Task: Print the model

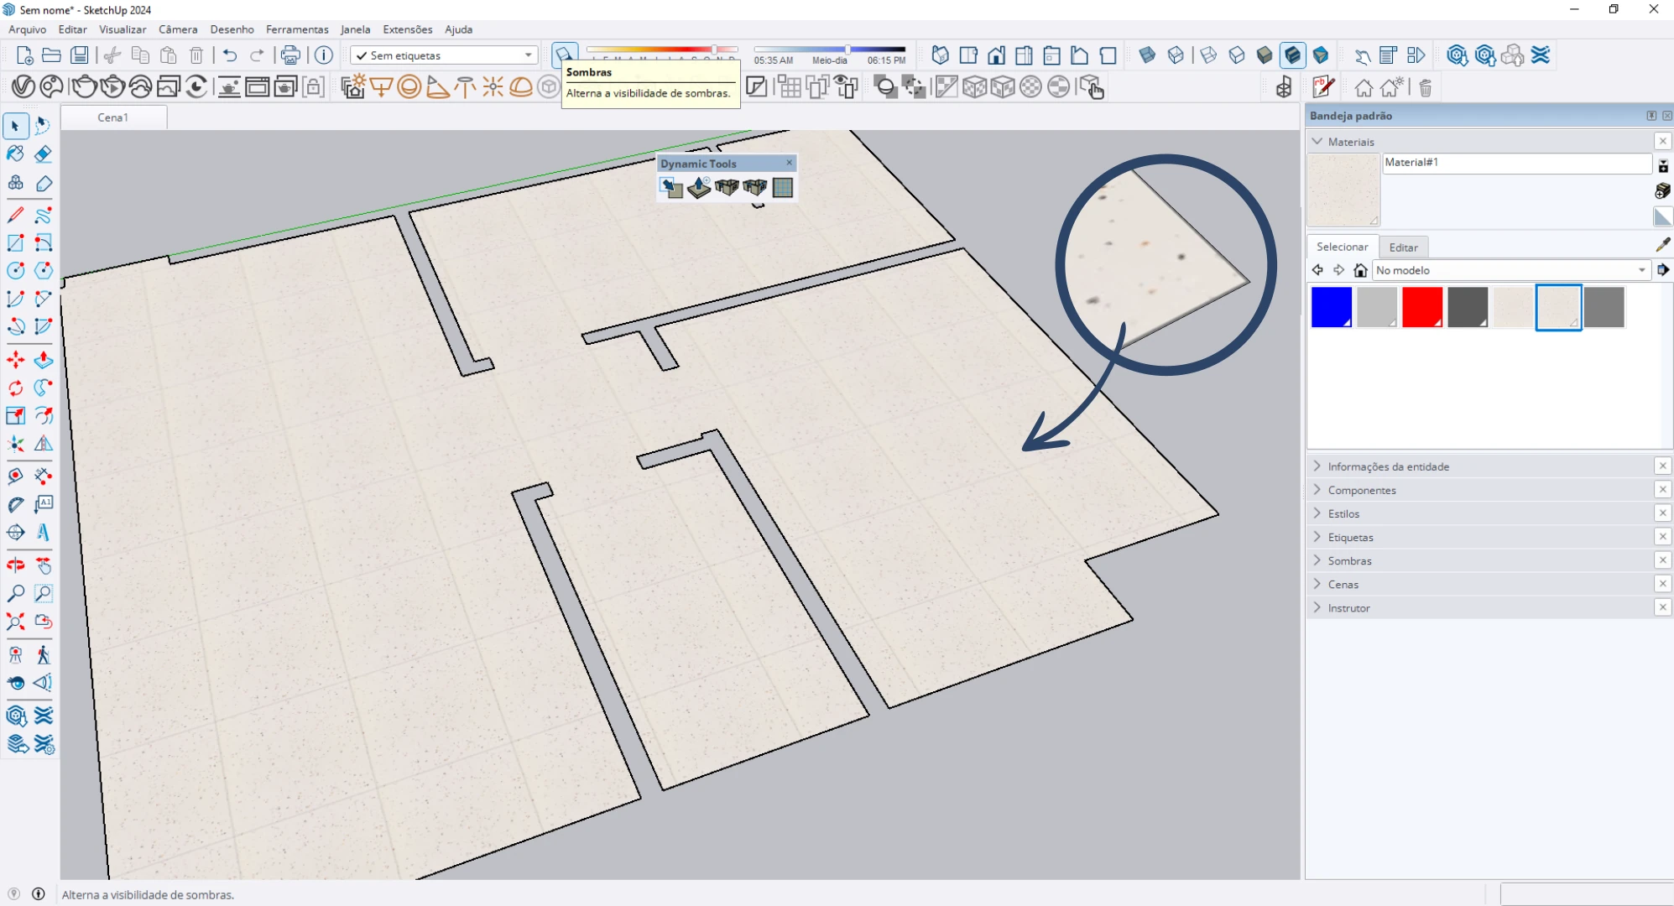Action: tap(290, 55)
